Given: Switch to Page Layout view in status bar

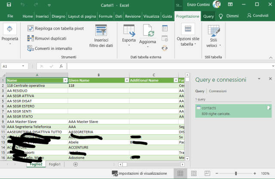Looking at the screenshot, I should (193, 173).
